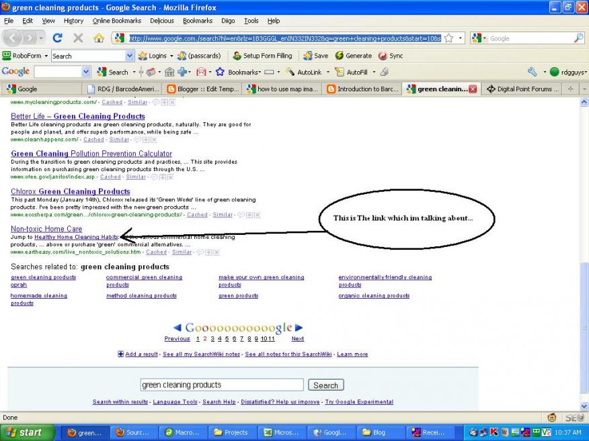
Task: Open the History menu
Action: tap(74, 21)
